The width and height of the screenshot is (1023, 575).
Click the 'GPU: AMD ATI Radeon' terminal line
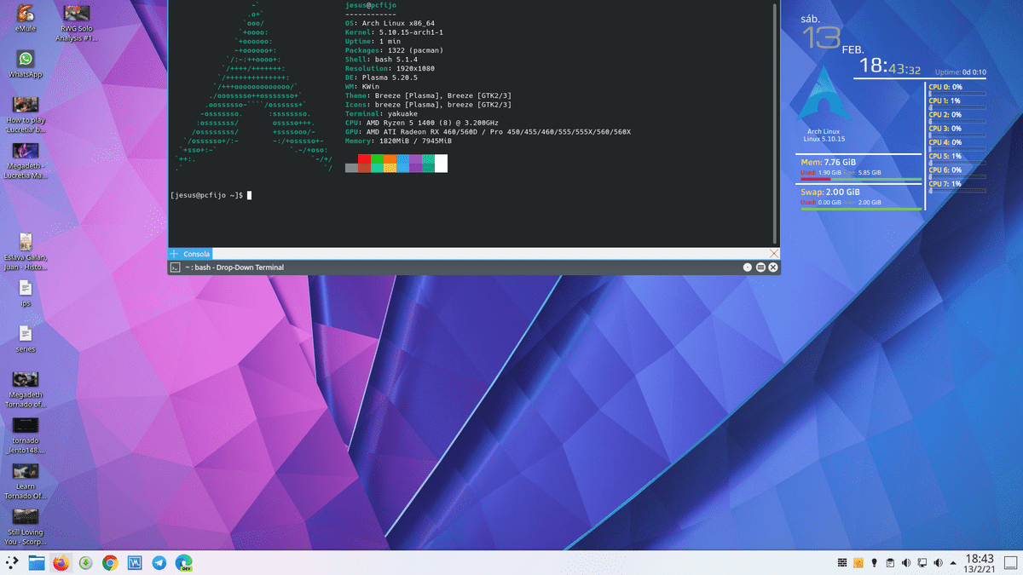tap(488, 132)
